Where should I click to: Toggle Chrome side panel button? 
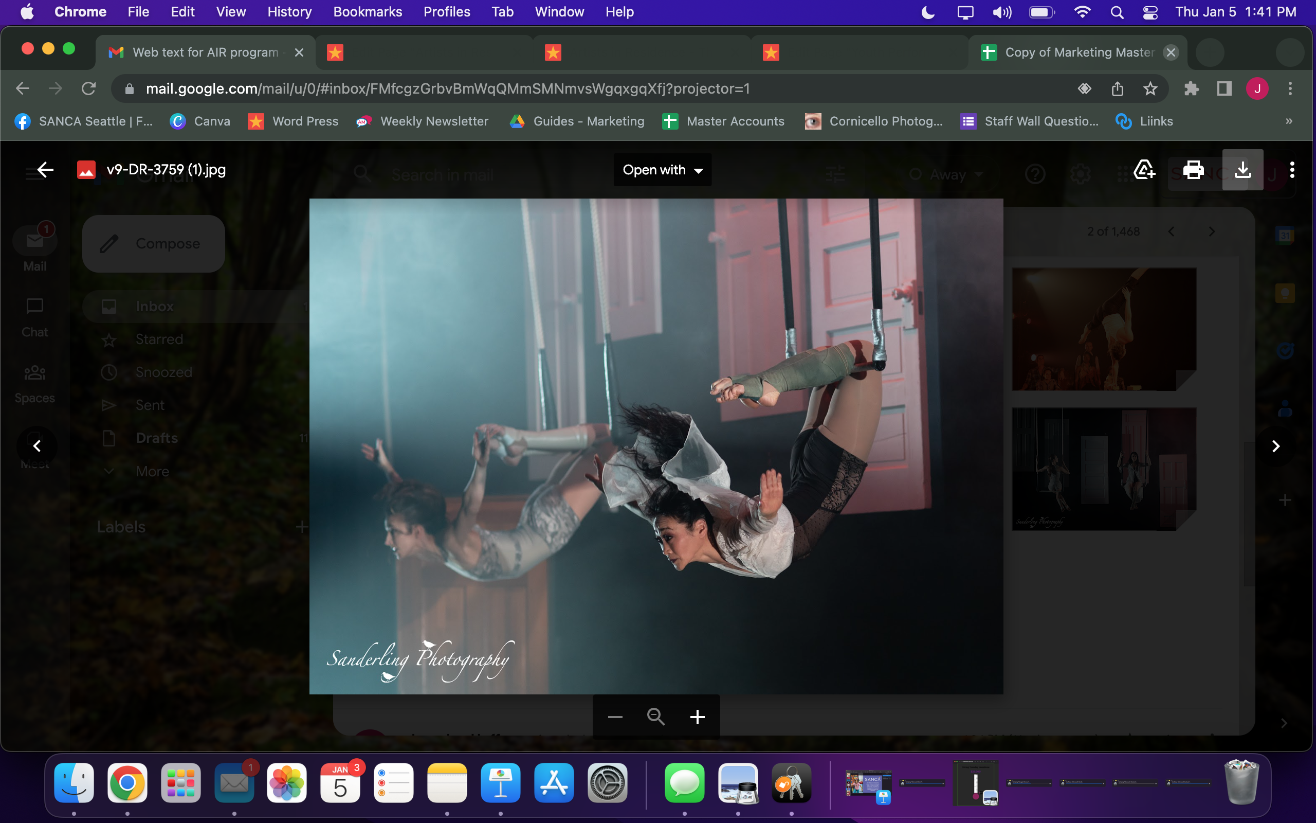tap(1224, 88)
